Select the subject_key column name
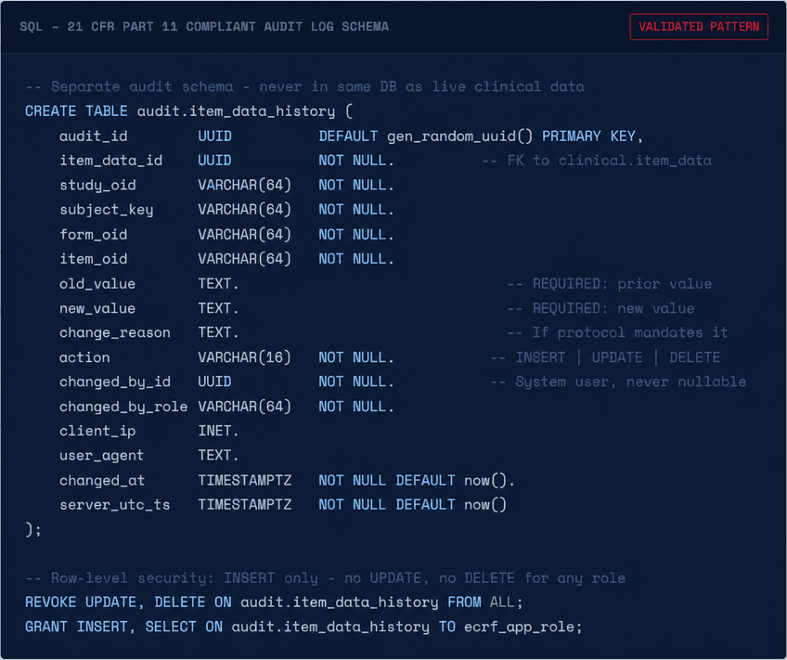Screen dimensions: 787x660 point(107,210)
